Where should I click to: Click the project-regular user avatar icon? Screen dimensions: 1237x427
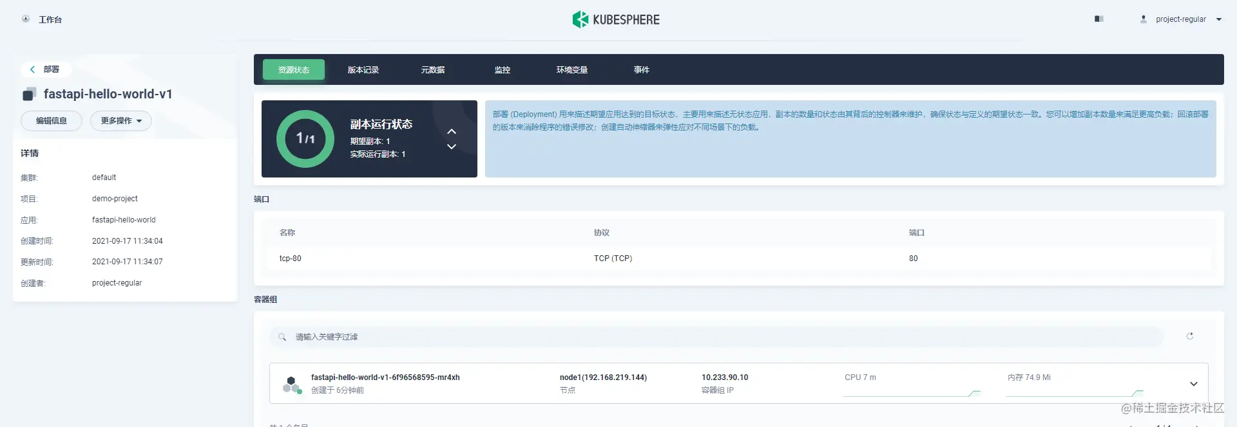1144,19
